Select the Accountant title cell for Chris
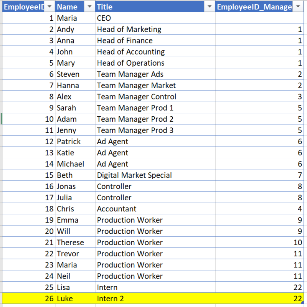The width and height of the screenshot is (307, 307). click(153, 209)
